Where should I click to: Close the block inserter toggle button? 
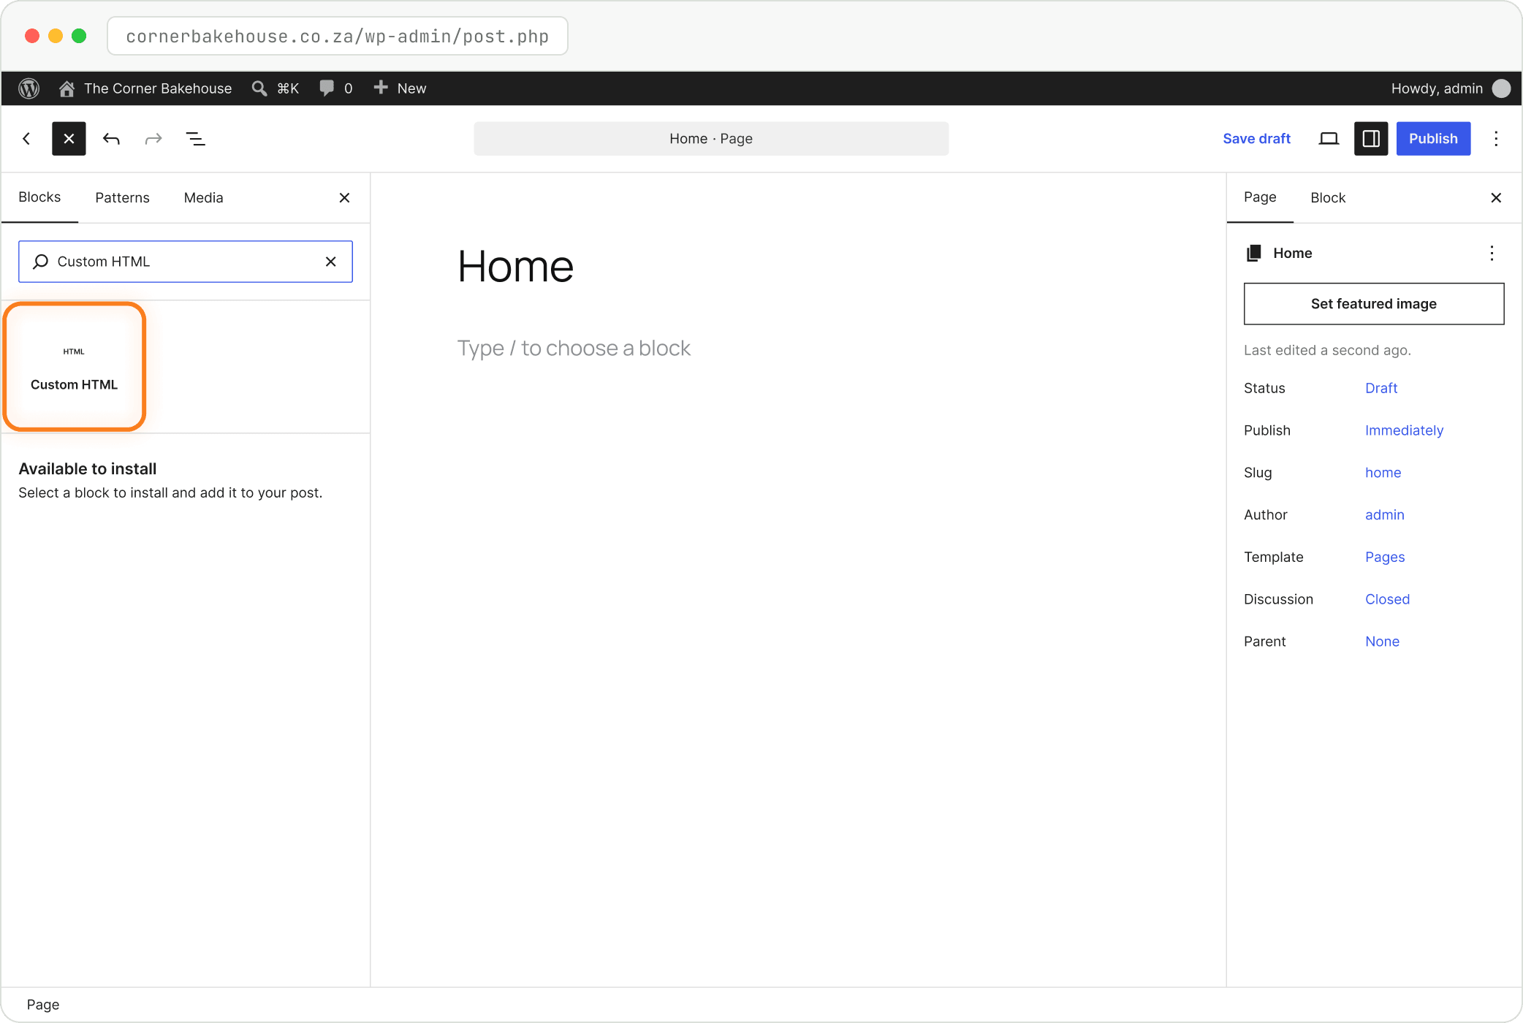click(69, 139)
